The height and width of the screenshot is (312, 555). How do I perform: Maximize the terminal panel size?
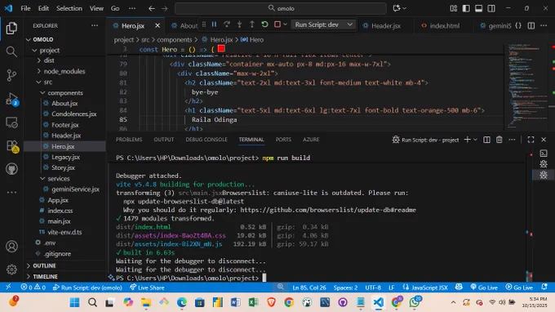click(x=531, y=140)
